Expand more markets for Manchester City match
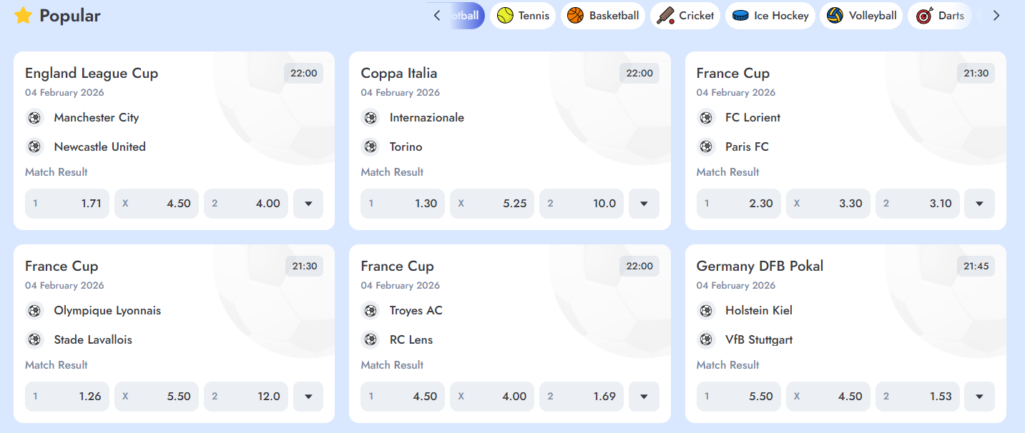1025x433 pixels. click(308, 204)
